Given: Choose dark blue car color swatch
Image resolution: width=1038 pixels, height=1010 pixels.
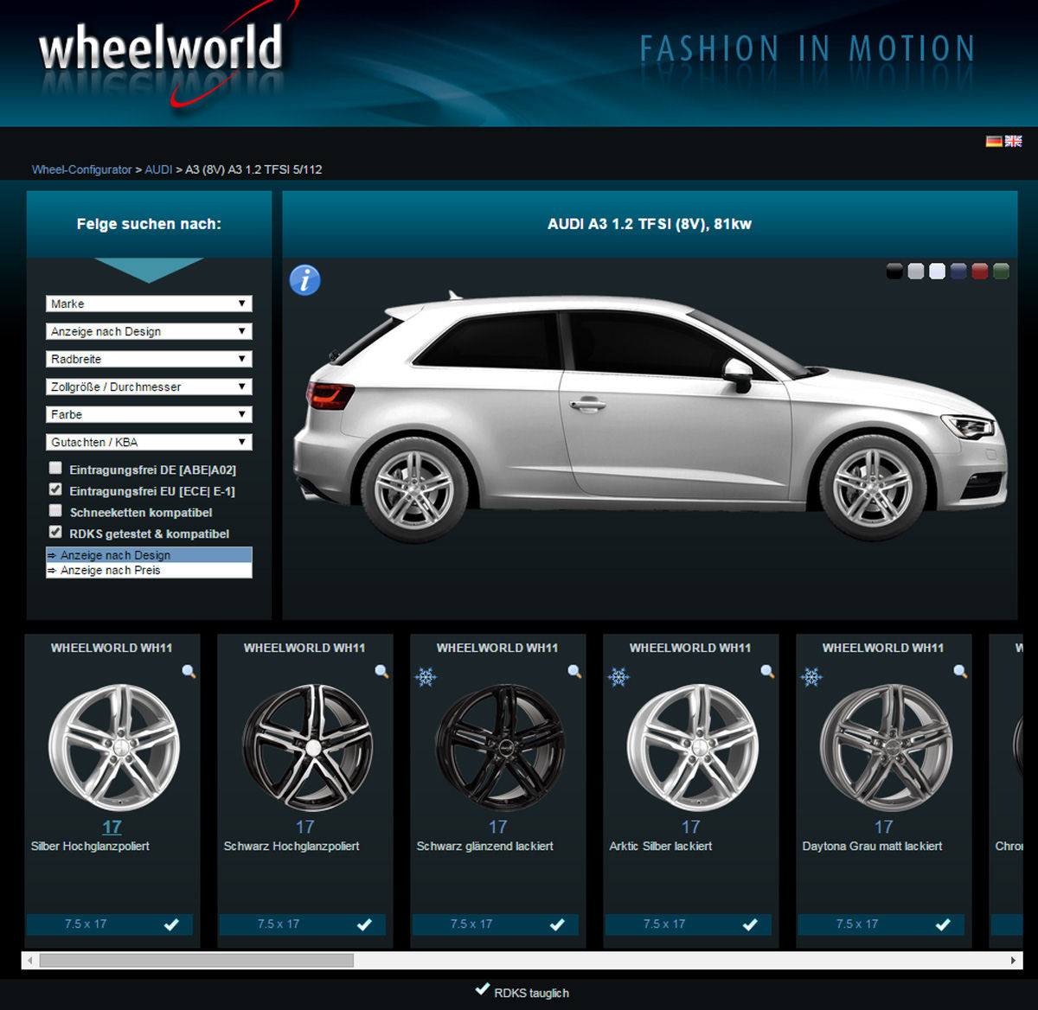Looking at the screenshot, I should (x=958, y=272).
